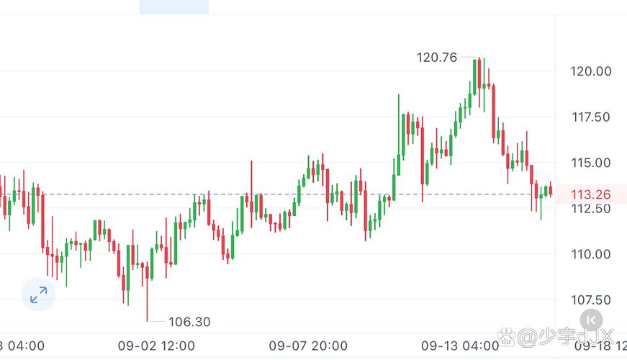627x360 pixels.
Task: Click the jump-to-latest candle icon
Action: (x=592, y=319)
